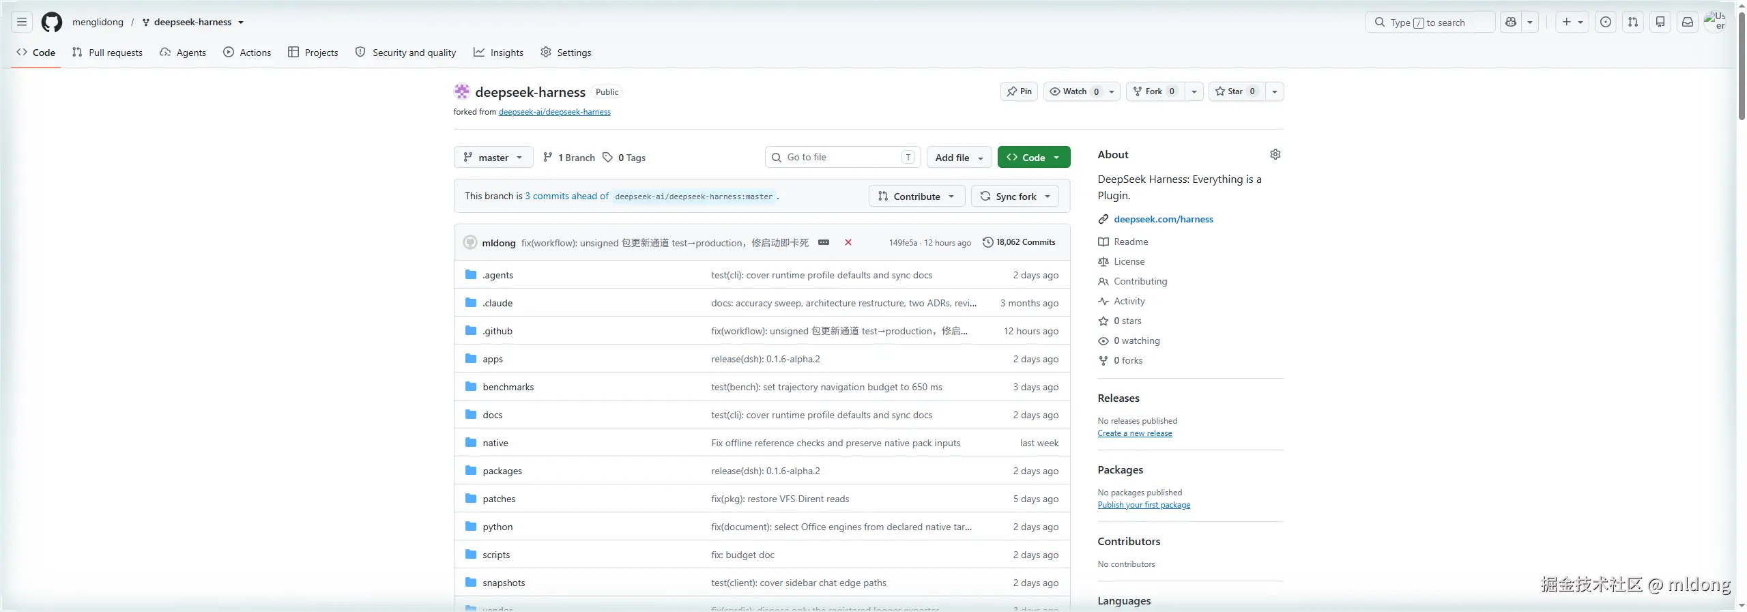The image size is (1747, 612).
Task: Open Pull requests icon in the header
Action: [1633, 23]
